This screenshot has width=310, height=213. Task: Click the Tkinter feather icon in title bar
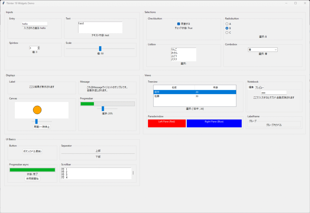click(3, 3)
